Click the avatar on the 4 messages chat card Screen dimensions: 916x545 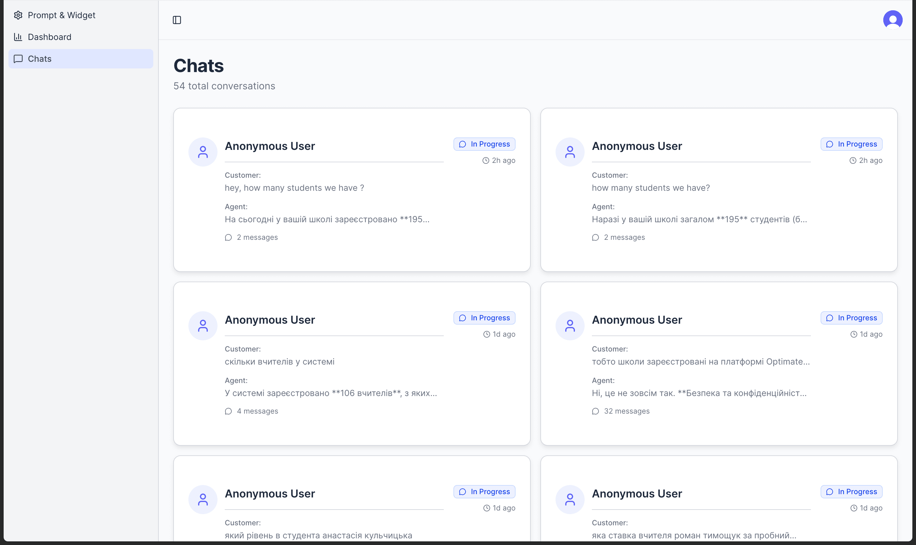pyautogui.click(x=202, y=325)
